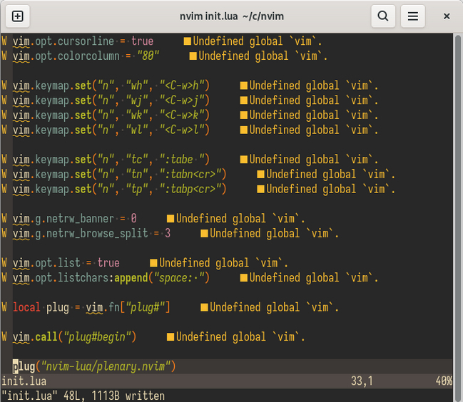Click the yellow diagnostic square on "tn" keymap line

tap(260, 175)
